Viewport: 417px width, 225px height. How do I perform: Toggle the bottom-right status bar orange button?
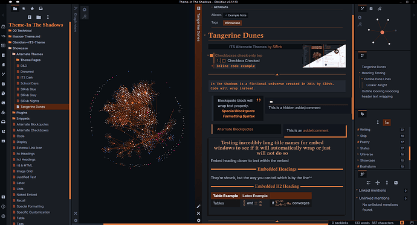click(402, 223)
